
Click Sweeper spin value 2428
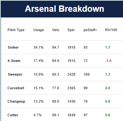pos(71,74)
